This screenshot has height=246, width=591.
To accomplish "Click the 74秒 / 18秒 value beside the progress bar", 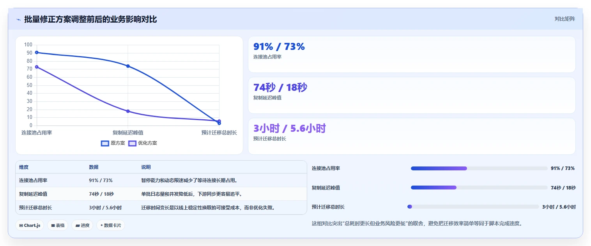I will point(563,188).
